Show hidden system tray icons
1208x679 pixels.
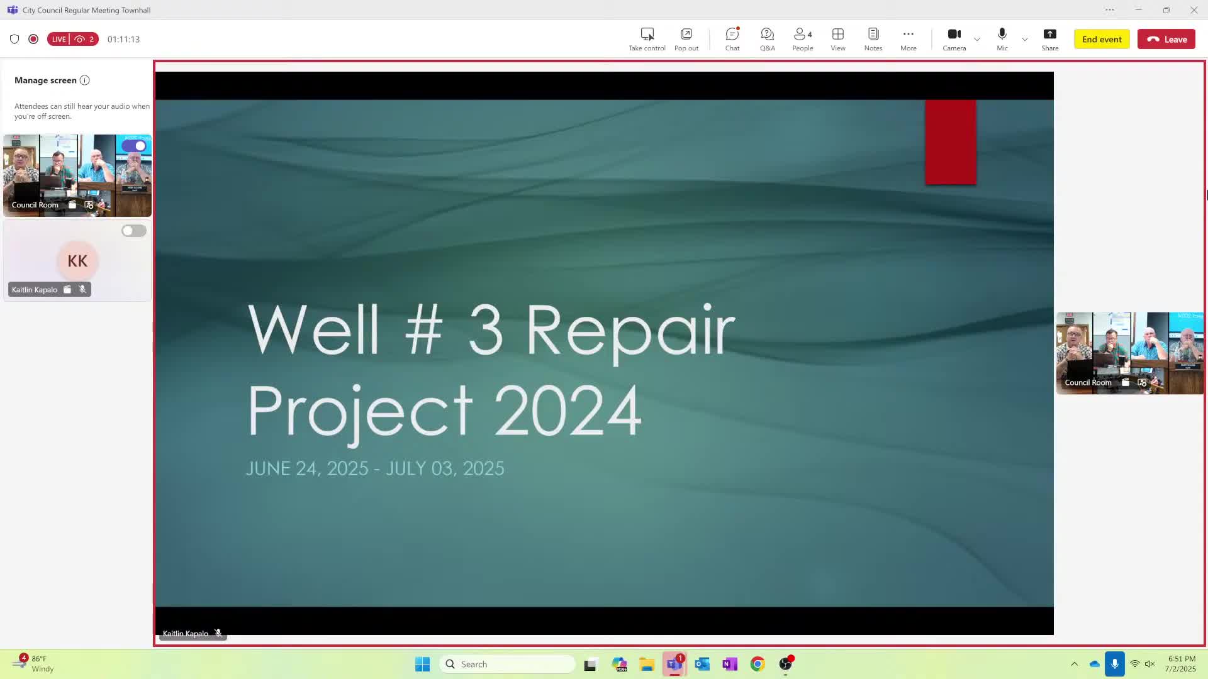[1074, 664]
